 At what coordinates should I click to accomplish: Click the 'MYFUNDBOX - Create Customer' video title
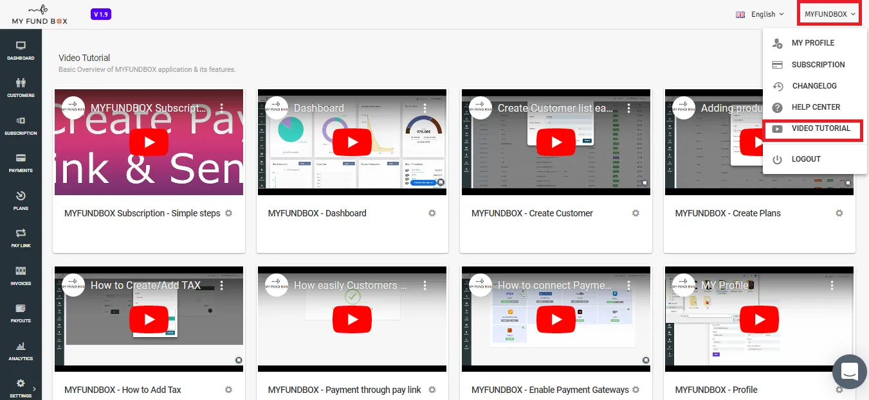532,213
